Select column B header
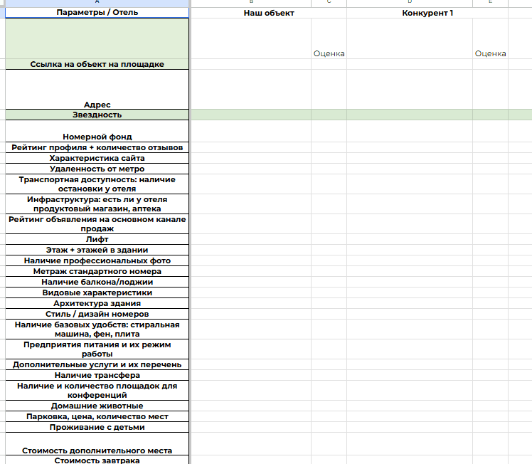The width and height of the screenshot is (532, 464). [x=250, y=3]
